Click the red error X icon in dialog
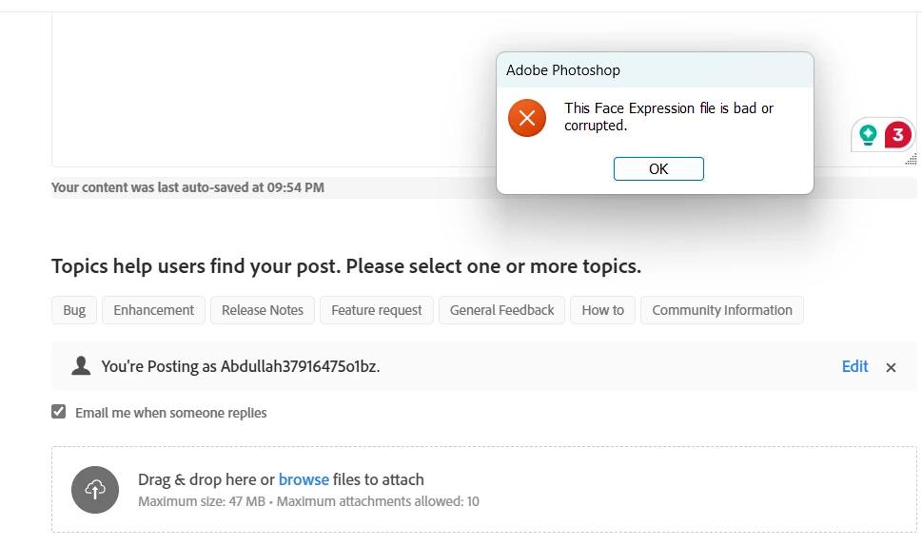Viewport: 922px width, 546px height. (527, 118)
